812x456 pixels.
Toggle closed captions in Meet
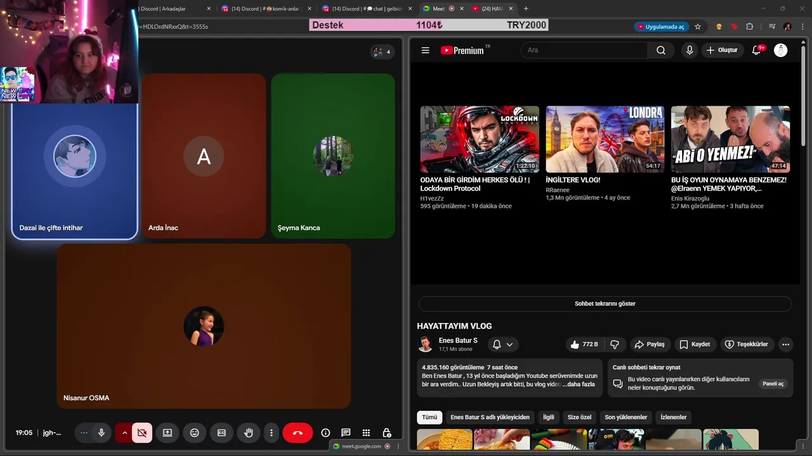click(x=221, y=433)
